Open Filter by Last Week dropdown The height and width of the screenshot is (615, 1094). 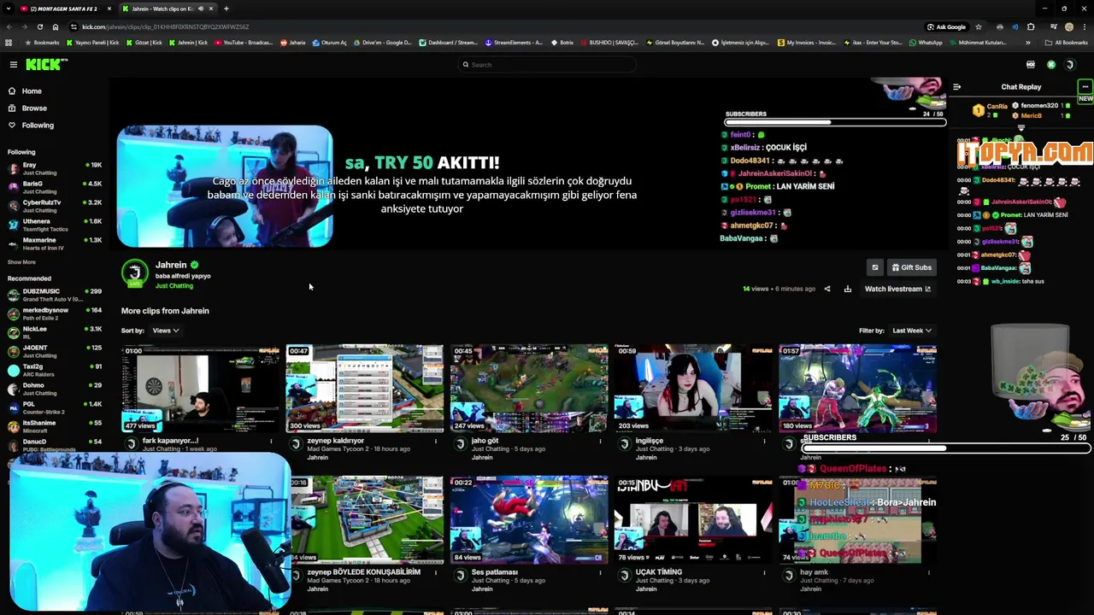click(912, 331)
